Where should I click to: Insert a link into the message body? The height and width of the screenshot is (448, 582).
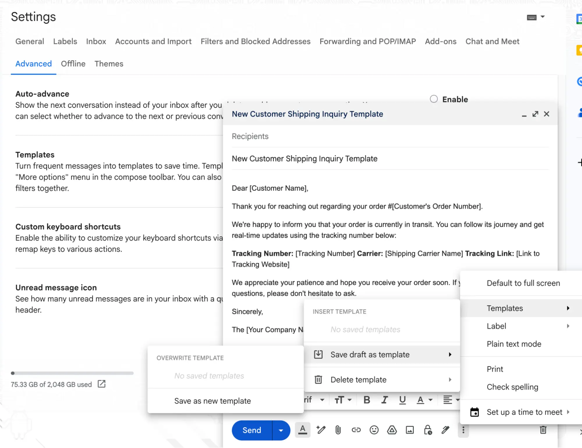pos(356,430)
